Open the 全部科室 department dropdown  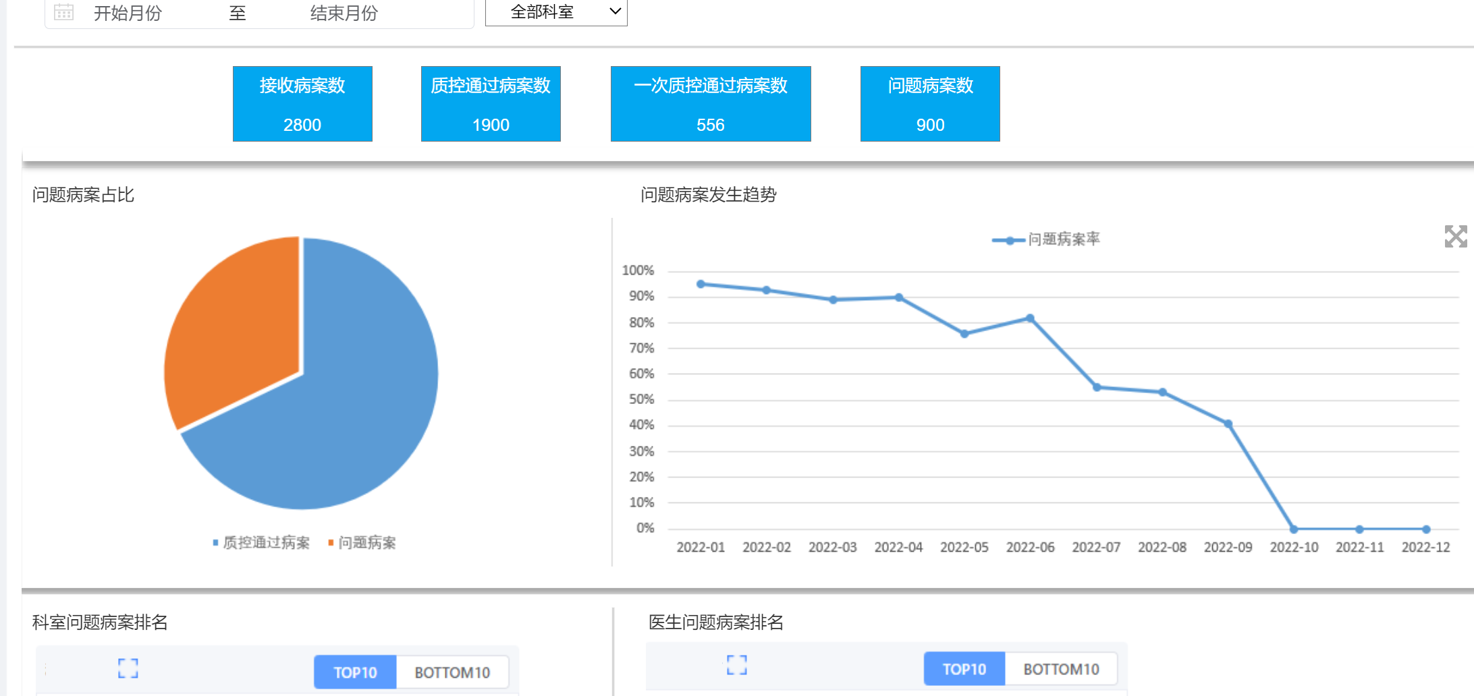point(556,12)
